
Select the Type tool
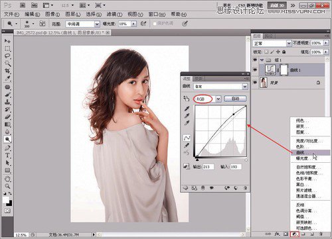[7, 156]
